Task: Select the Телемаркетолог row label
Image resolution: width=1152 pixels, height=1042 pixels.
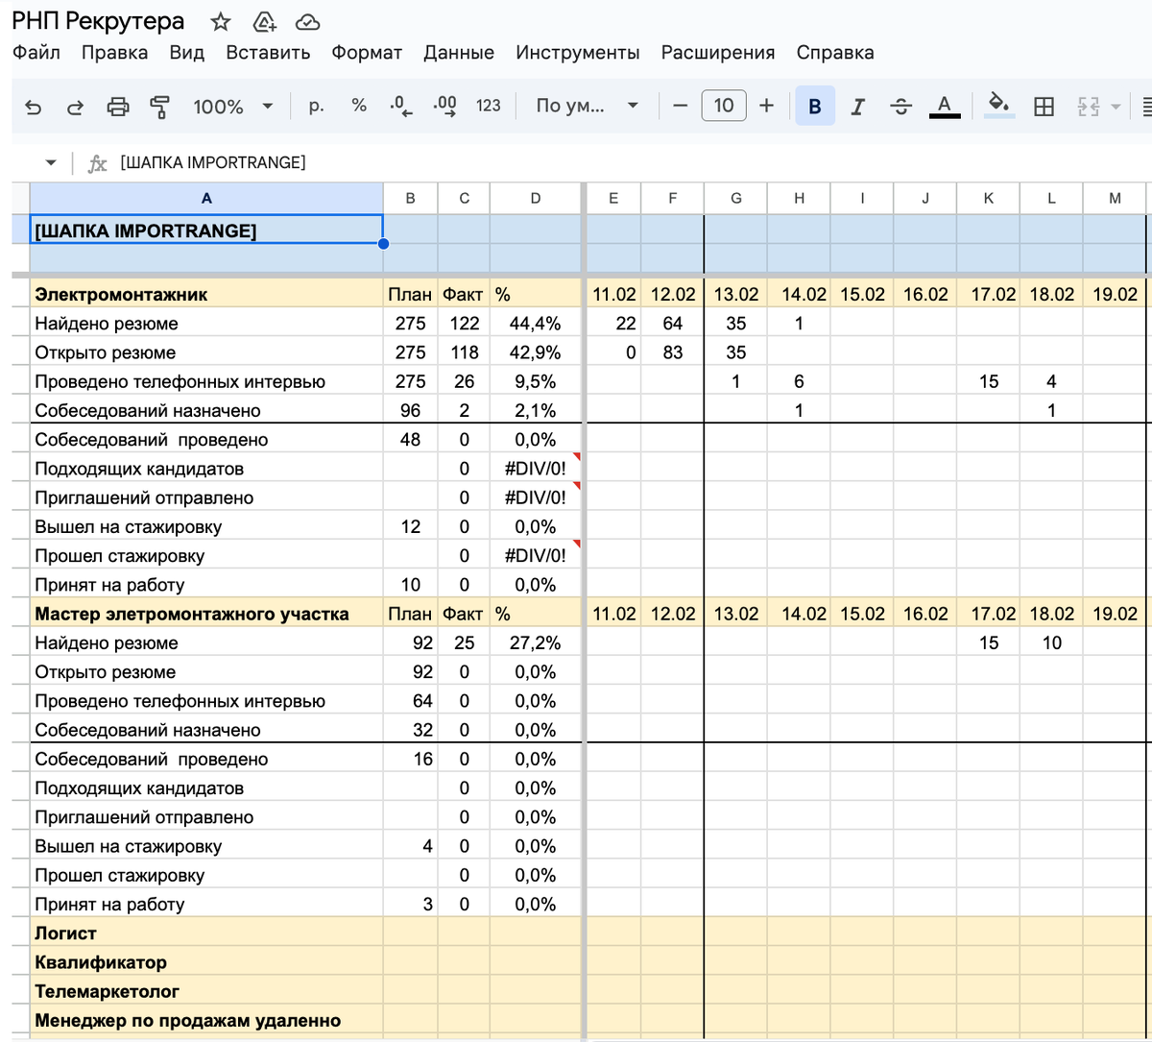Action: tap(206, 991)
